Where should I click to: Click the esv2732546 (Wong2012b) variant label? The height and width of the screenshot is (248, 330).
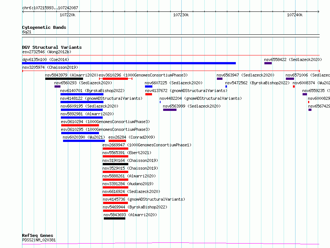click(47, 52)
